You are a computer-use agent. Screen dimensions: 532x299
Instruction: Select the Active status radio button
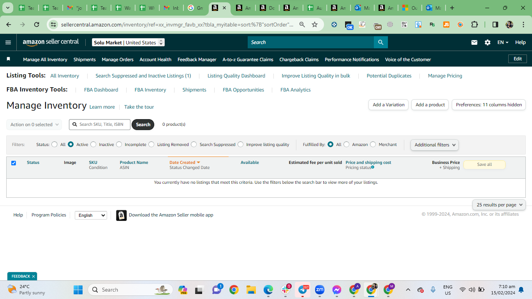(x=71, y=144)
